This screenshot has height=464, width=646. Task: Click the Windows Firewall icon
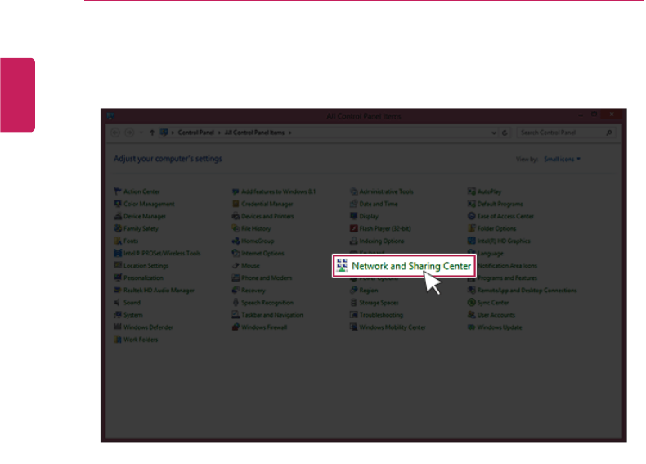pyautogui.click(x=236, y=327)
